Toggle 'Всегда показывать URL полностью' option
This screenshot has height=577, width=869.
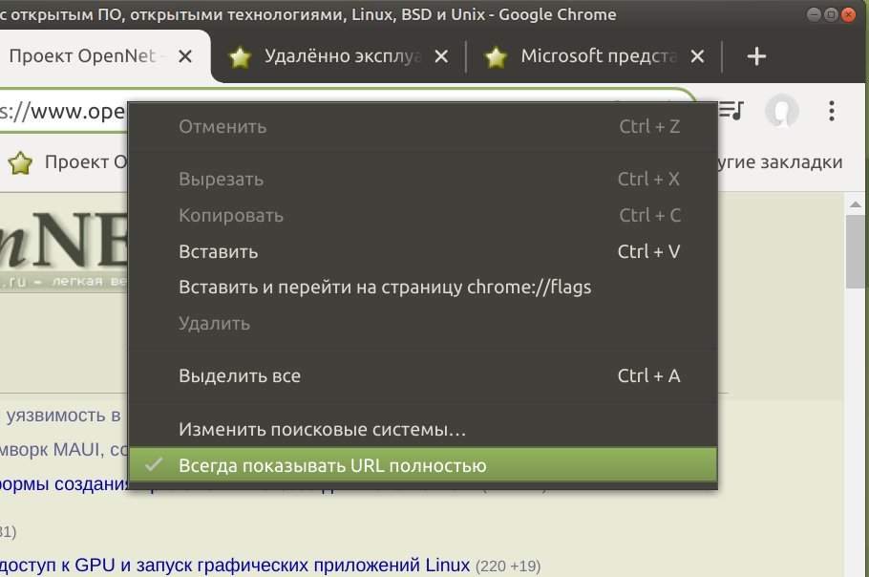click(332, 466)
